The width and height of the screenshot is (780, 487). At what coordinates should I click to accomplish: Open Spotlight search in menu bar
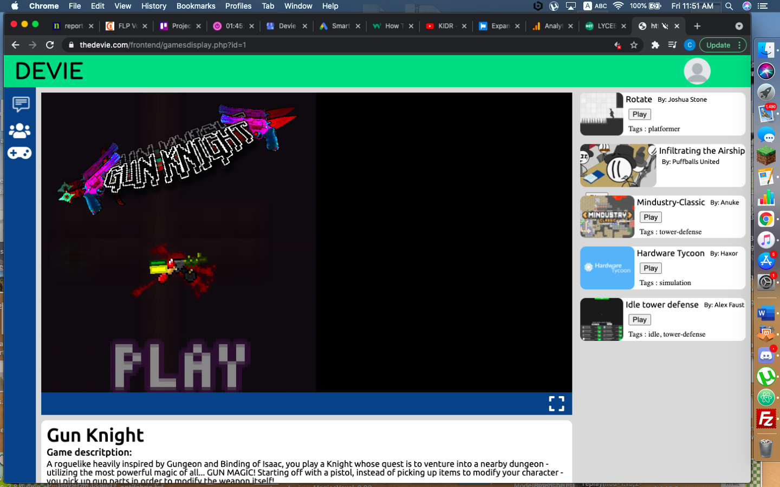[x=729, y=6]
